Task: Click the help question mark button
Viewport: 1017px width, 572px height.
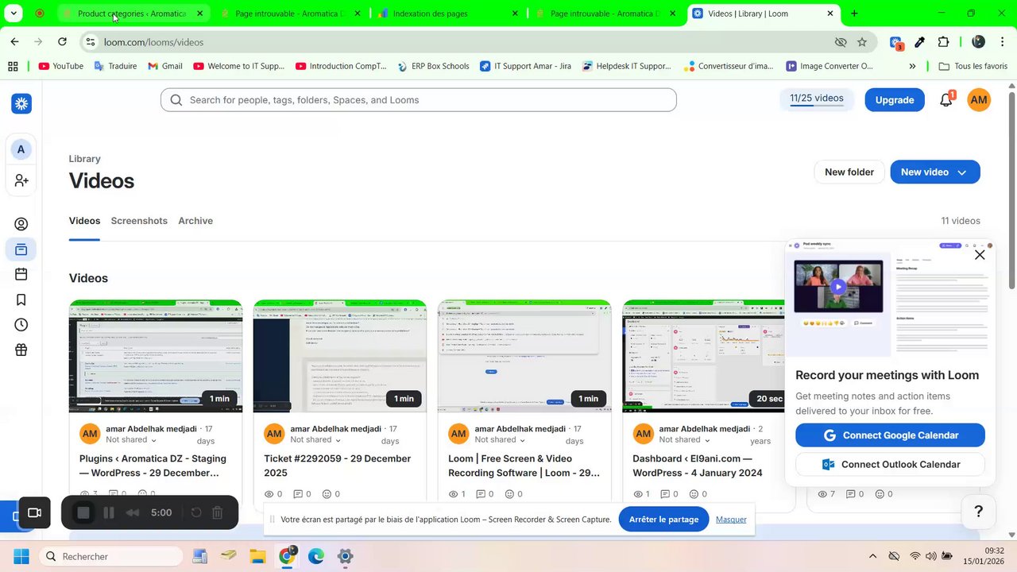Action: pos(979,512)
